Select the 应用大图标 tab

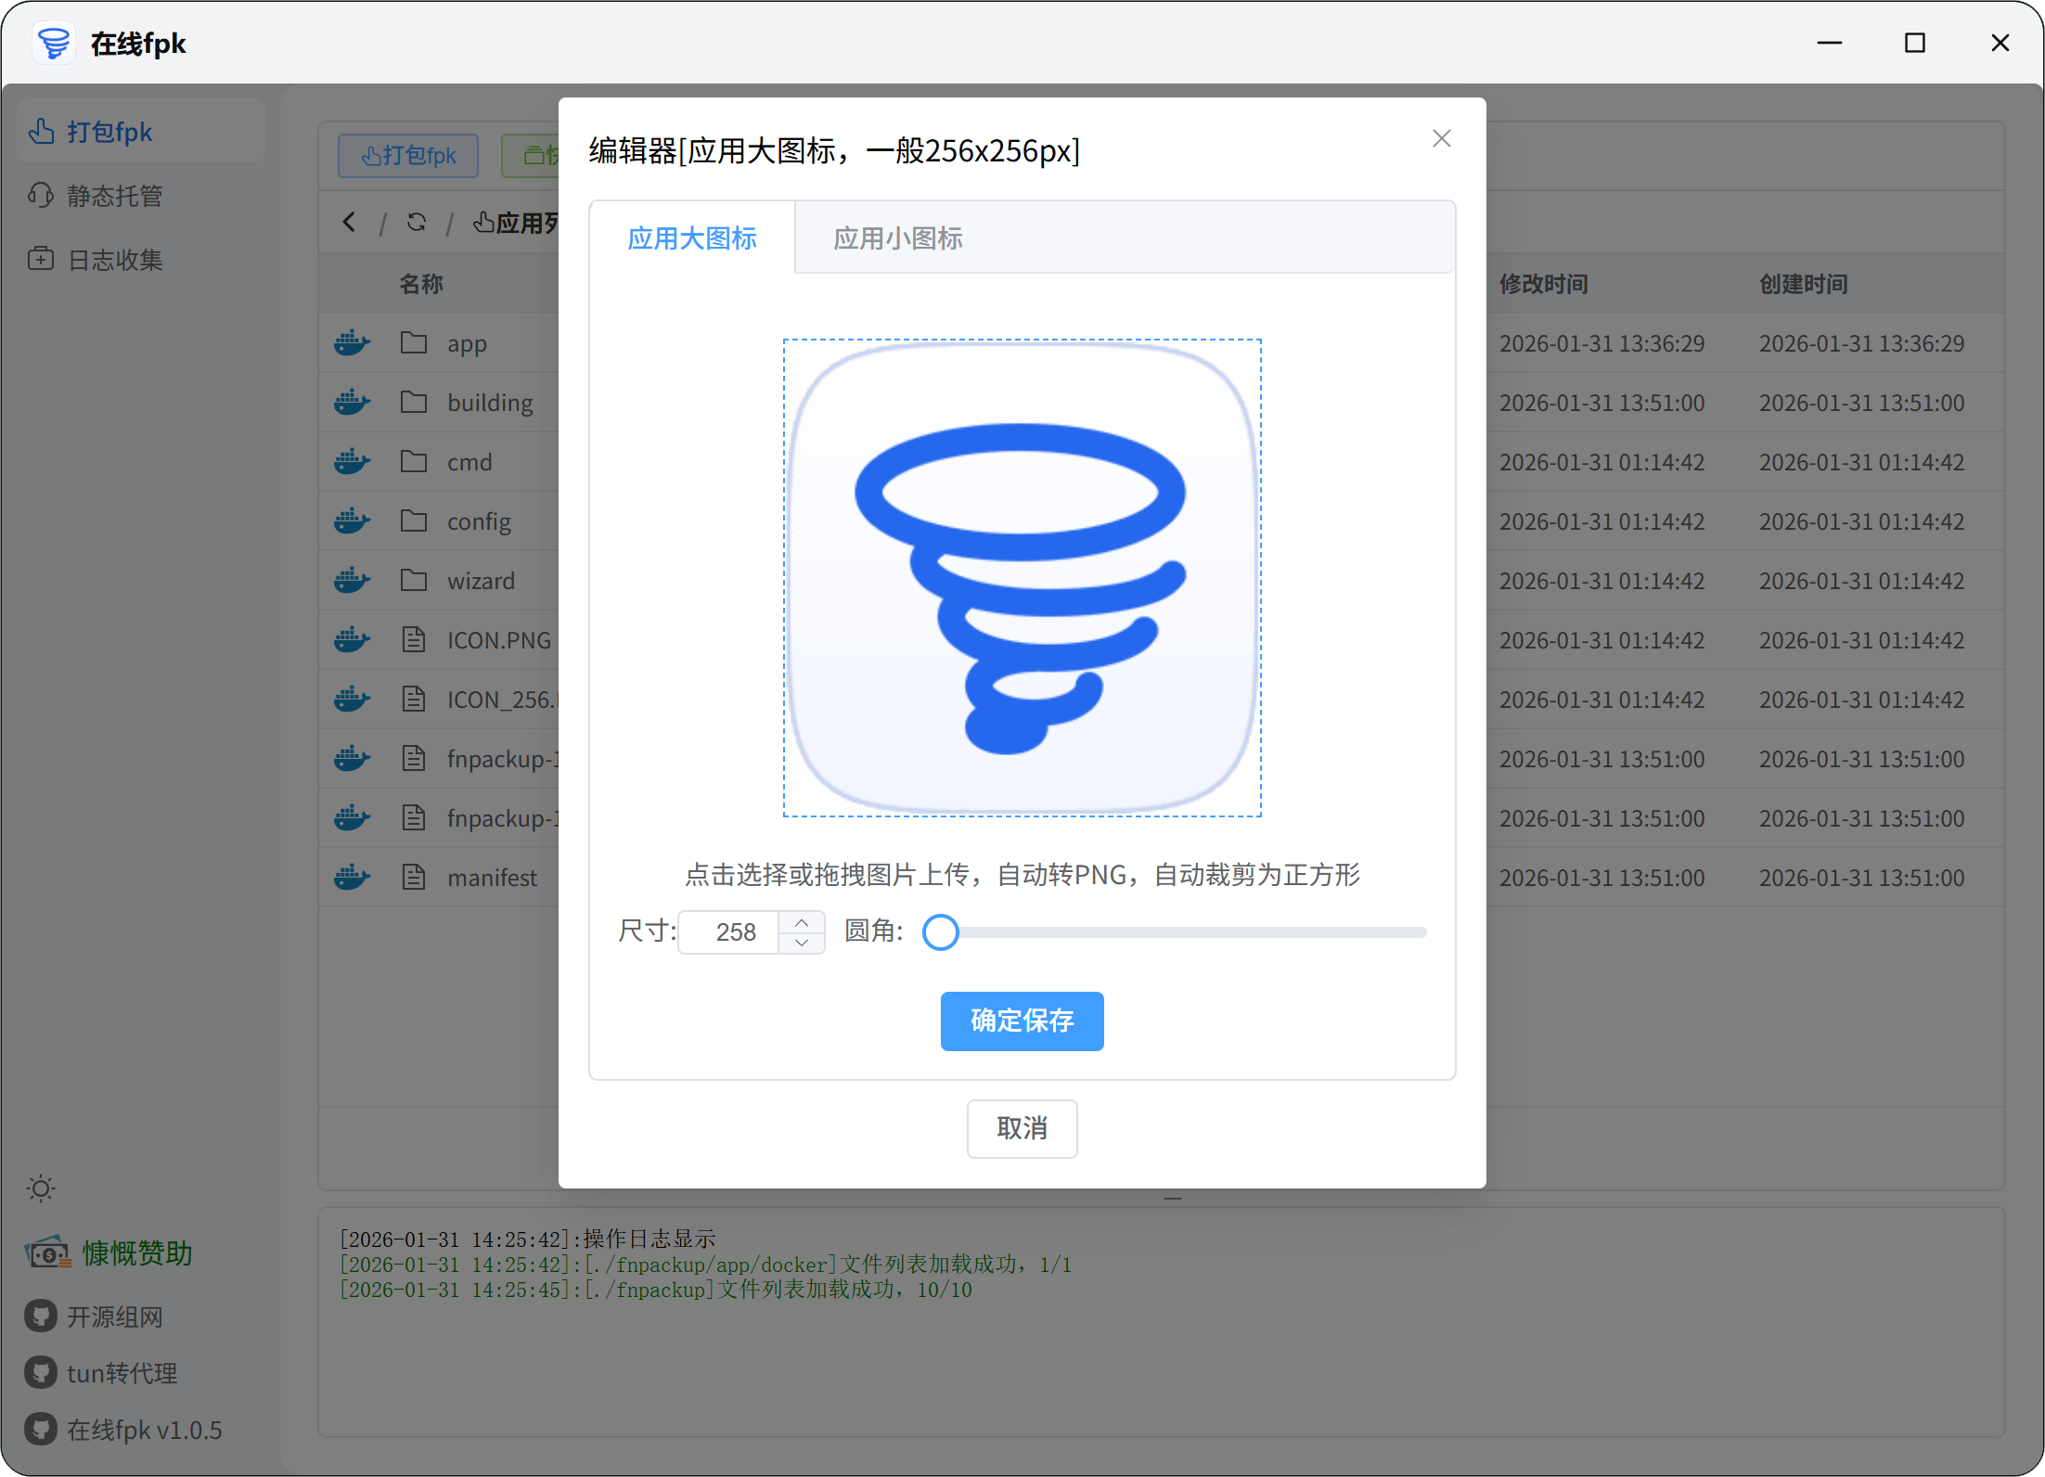691,238
